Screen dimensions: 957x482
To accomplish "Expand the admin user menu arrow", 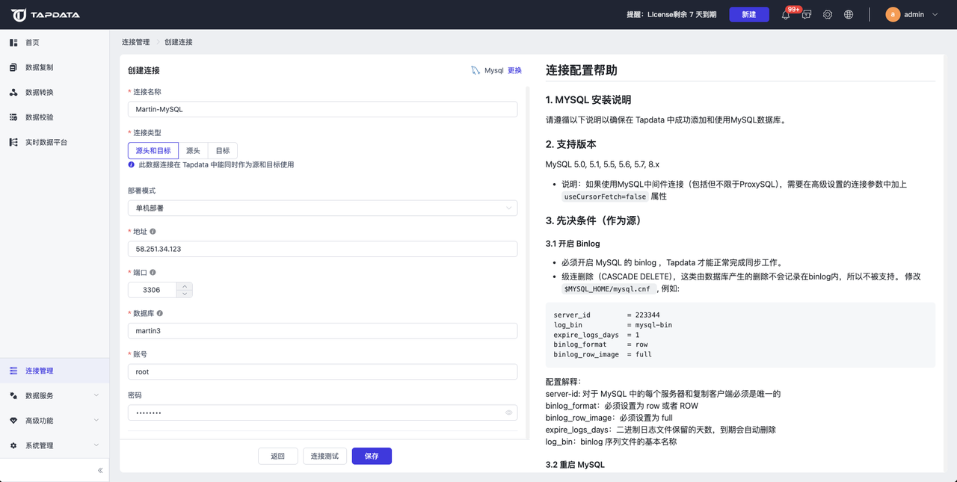I will click(x=935, y=15).
